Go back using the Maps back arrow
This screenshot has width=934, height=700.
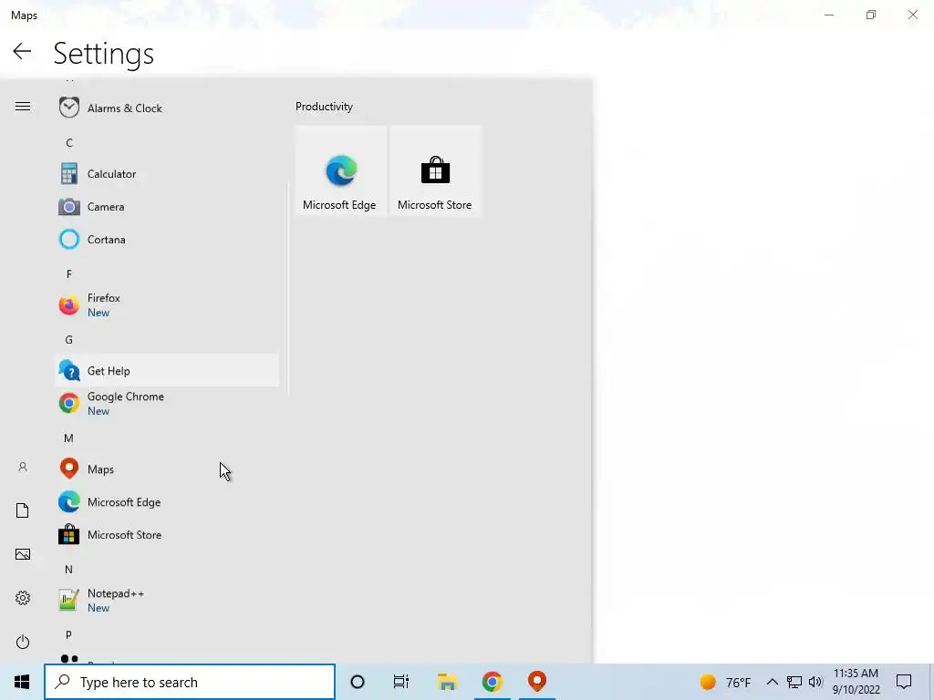click(x=22, y=51)
